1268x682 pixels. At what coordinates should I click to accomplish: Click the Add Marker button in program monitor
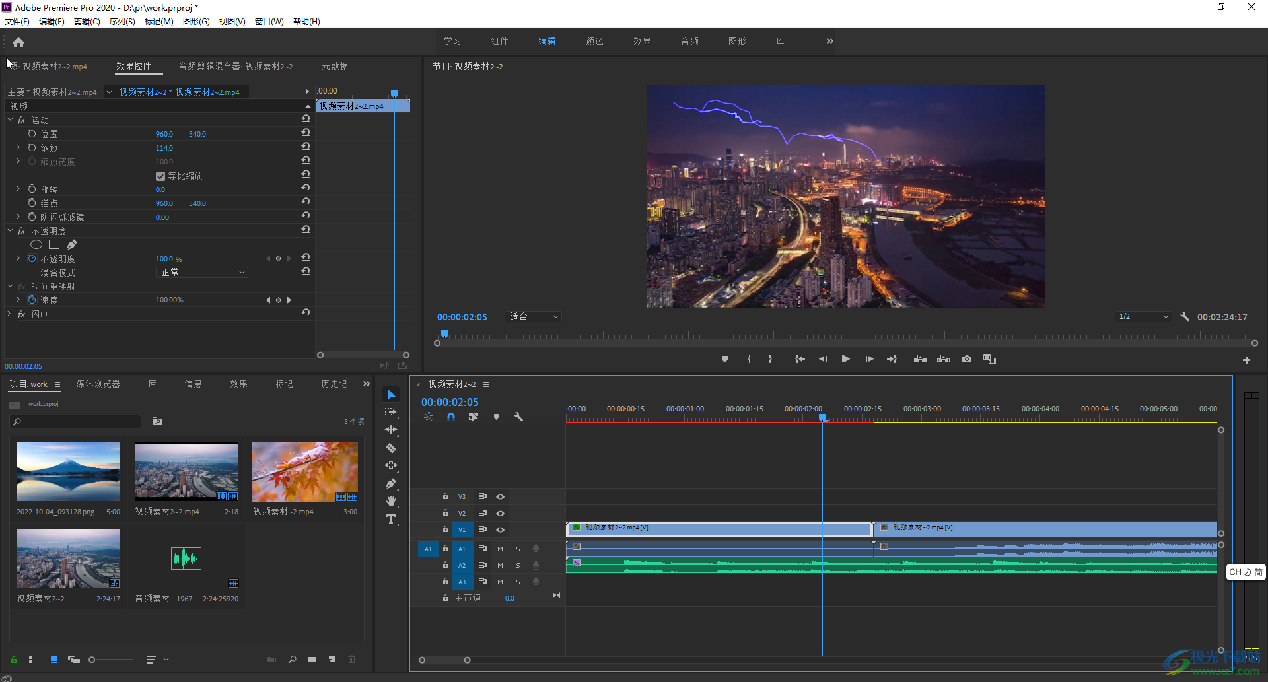point(724,359)
